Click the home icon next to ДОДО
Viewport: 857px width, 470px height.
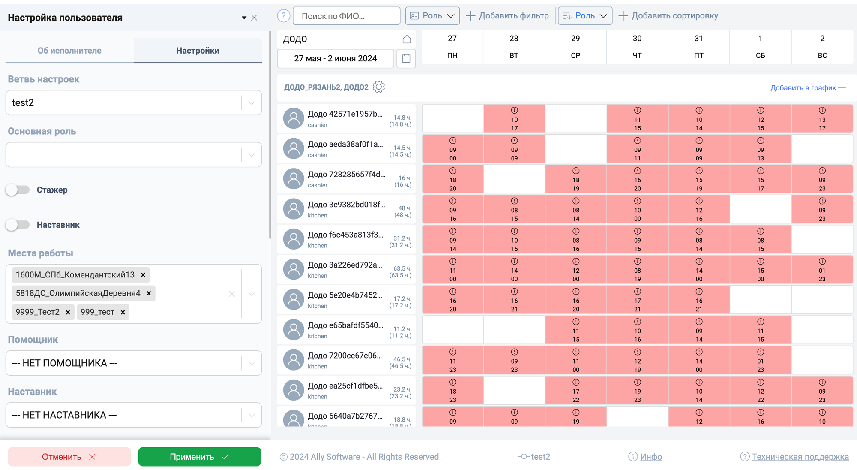(407, 39)
